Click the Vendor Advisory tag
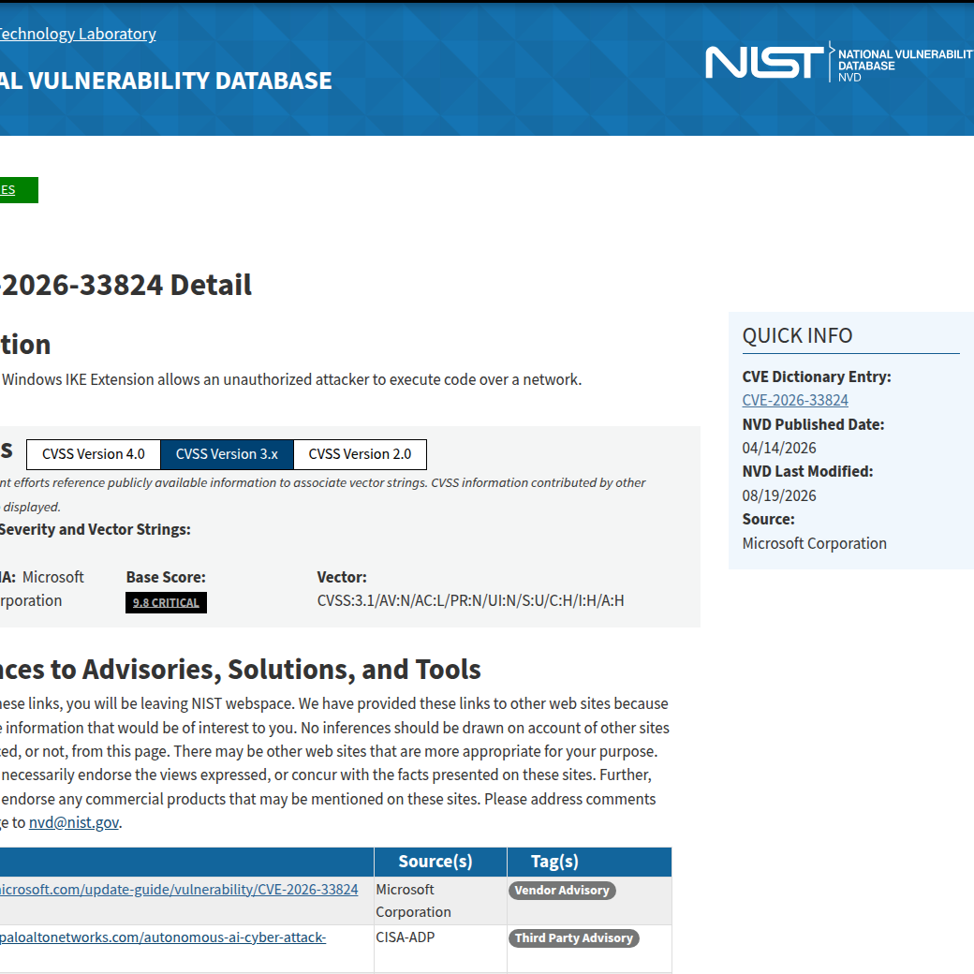 (x=562, y=890)
